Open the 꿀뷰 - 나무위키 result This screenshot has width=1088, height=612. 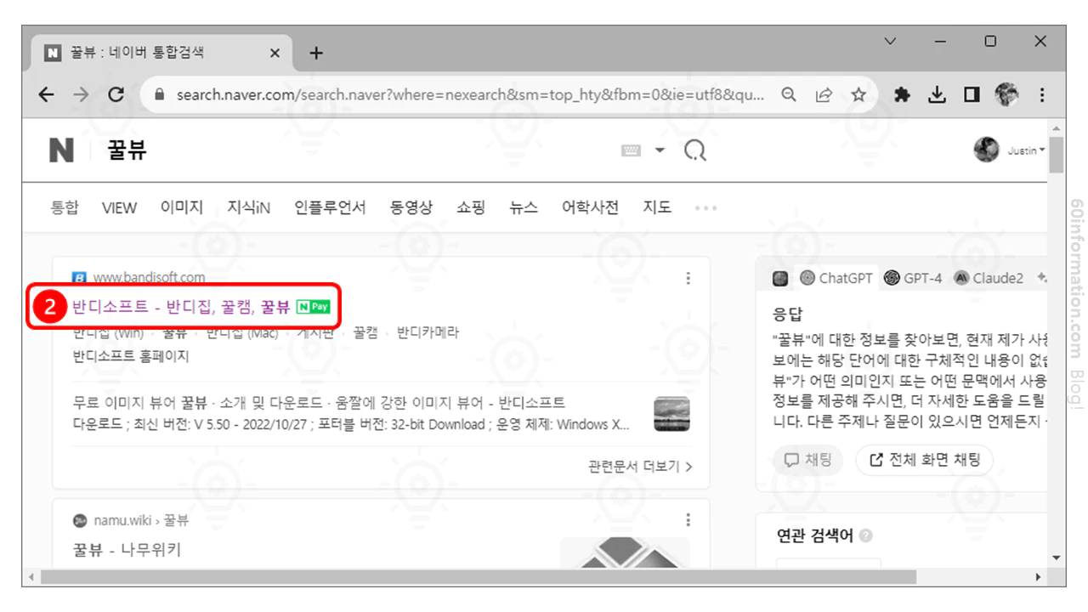coord(127,550)
